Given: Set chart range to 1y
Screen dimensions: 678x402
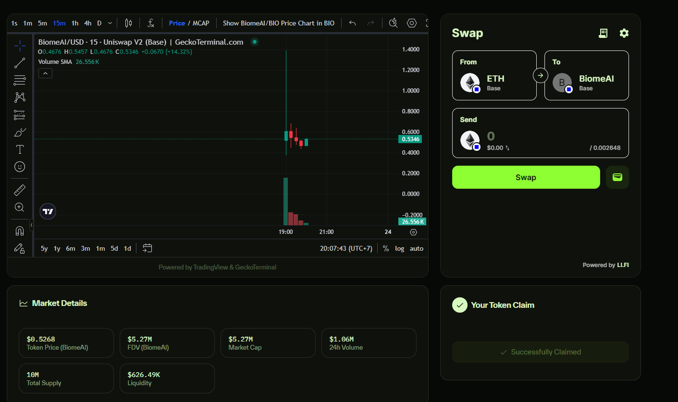Looking at the screenshot, I should tap(57, 248).
